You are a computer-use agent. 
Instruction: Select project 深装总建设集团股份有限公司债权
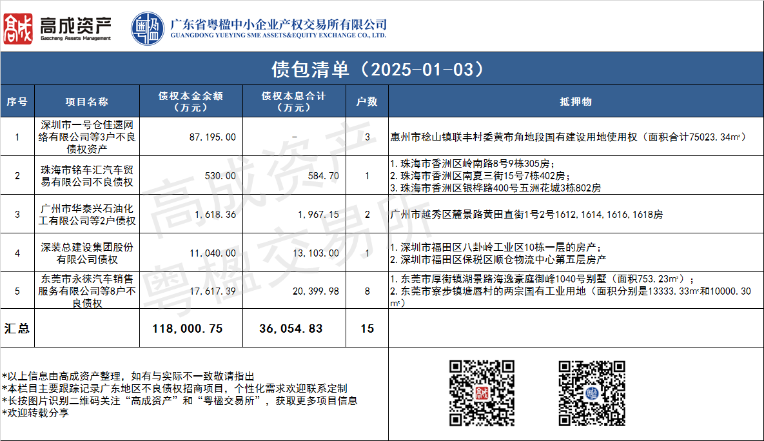pos(87,253)
